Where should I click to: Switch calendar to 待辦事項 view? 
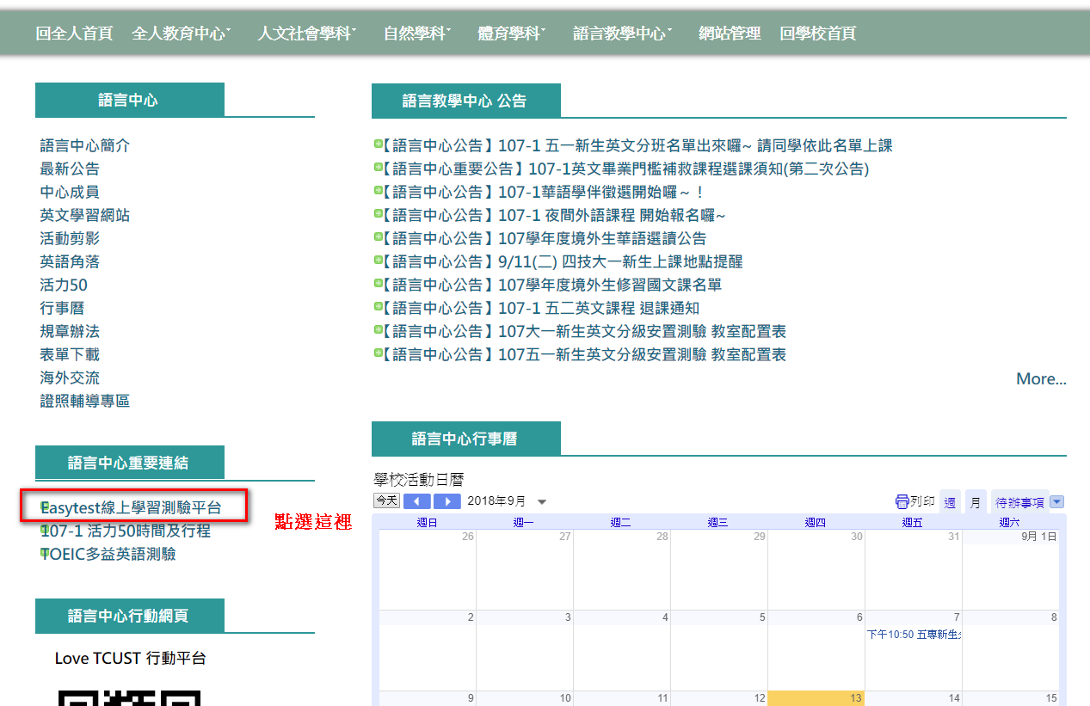[1019, 502]
